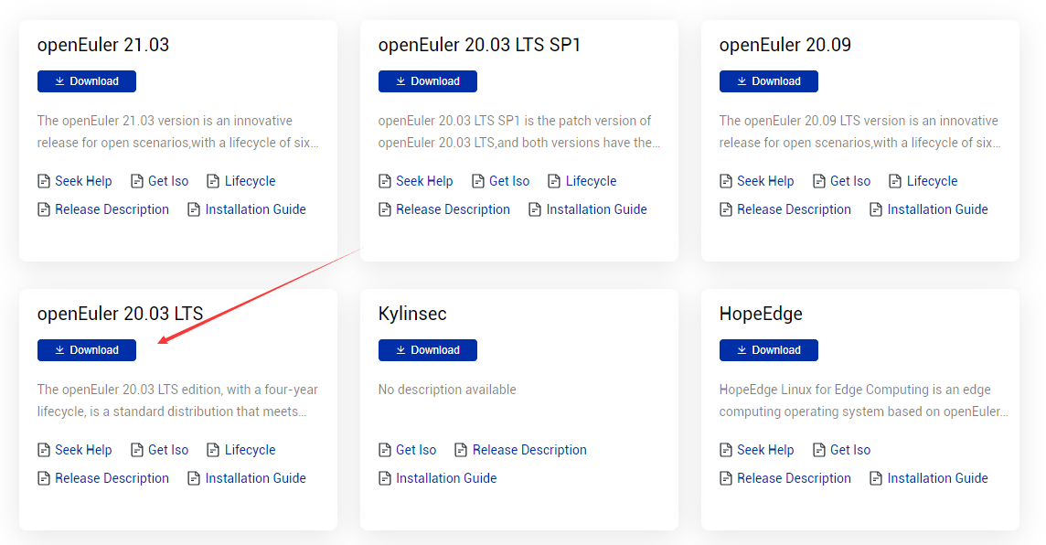Download the Kylinsec distribution

(428, 350)
